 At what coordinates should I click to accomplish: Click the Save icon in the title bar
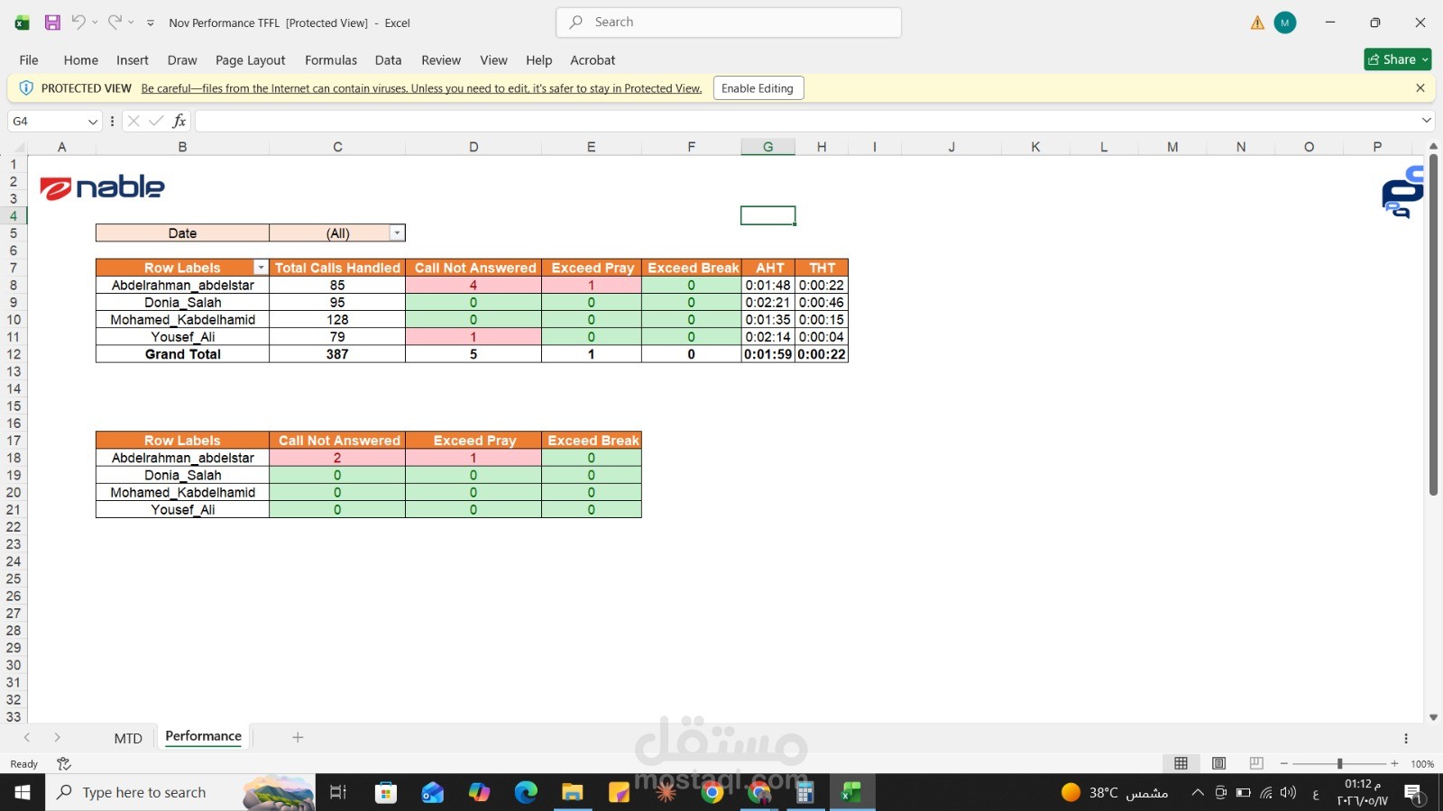(52, 23)
